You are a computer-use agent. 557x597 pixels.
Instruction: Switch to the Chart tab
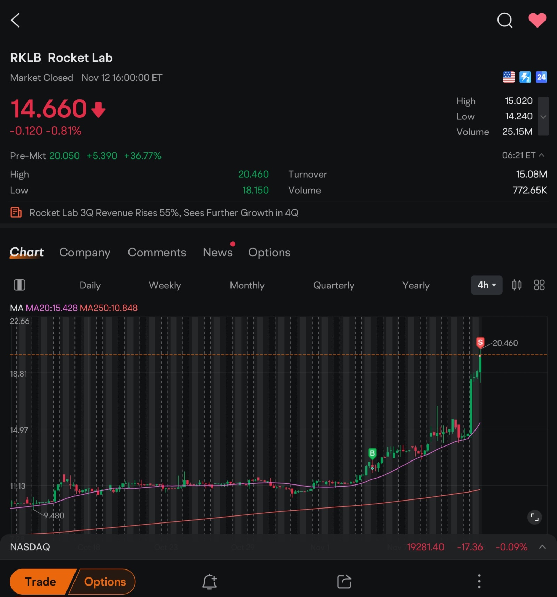point(27,252)
